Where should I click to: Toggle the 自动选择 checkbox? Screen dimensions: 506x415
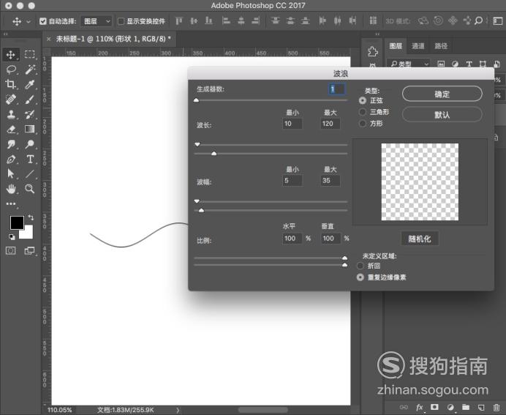[x=43, y=21]
